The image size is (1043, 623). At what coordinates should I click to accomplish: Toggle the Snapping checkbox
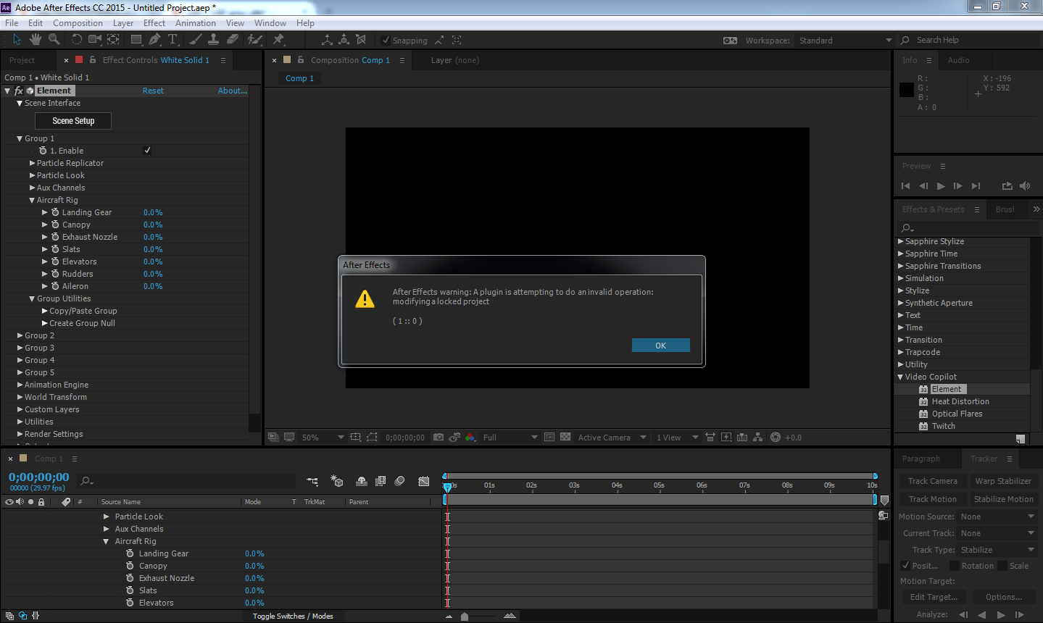point(386,41)
